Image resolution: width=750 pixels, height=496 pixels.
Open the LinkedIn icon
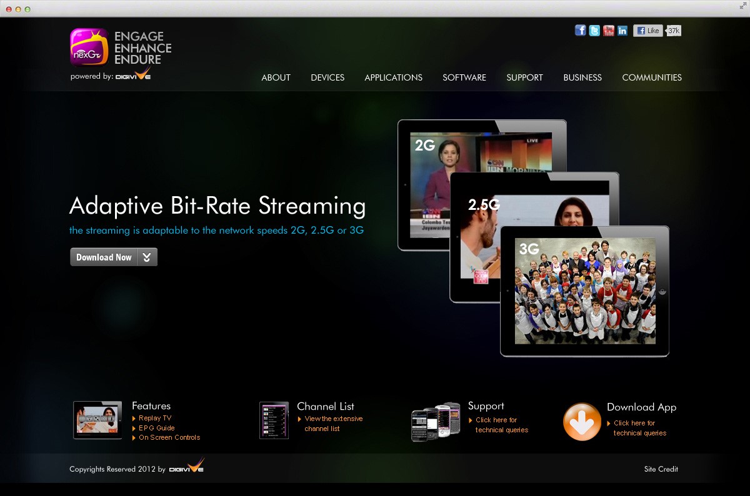[x=622, y=31]
